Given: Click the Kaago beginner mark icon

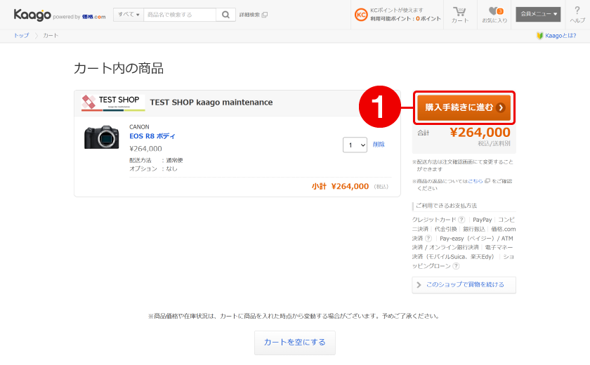Looking at the screenshot, I should pos(540,36).
